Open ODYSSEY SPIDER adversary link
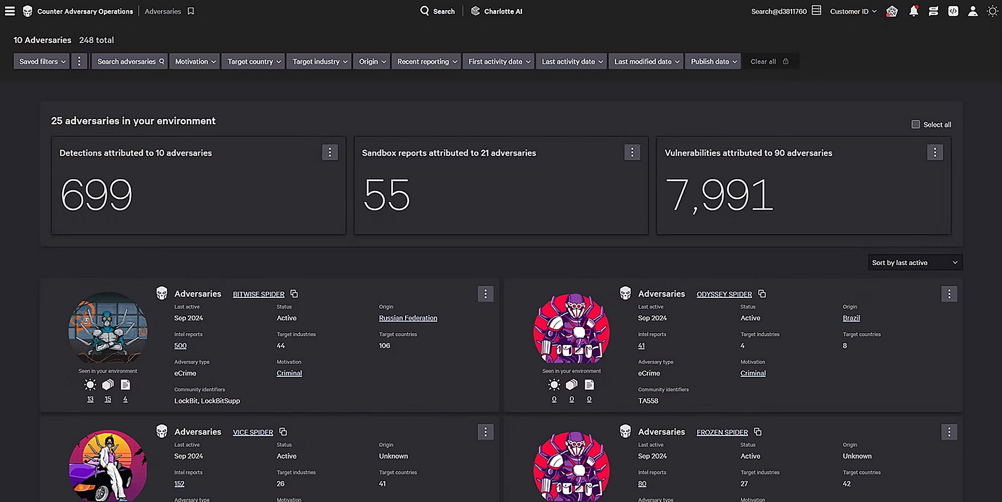This screenshot has width=1002, height=502. point(724,294)
